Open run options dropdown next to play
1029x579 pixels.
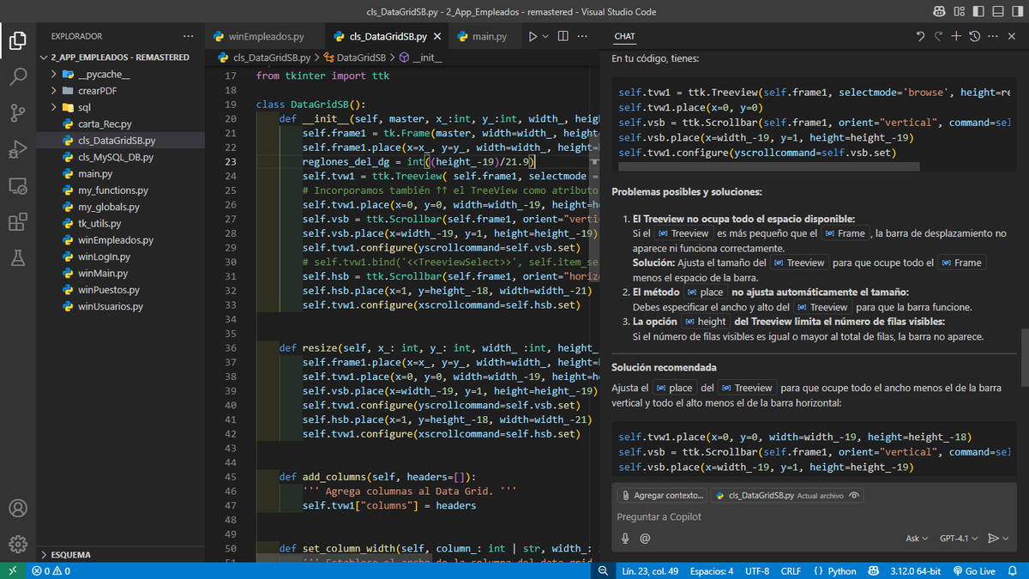[x=545, y=36]
